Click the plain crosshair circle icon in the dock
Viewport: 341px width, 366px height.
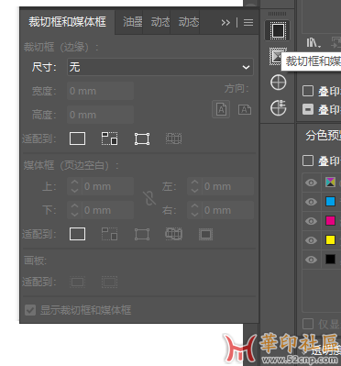[x=278, y=83]
